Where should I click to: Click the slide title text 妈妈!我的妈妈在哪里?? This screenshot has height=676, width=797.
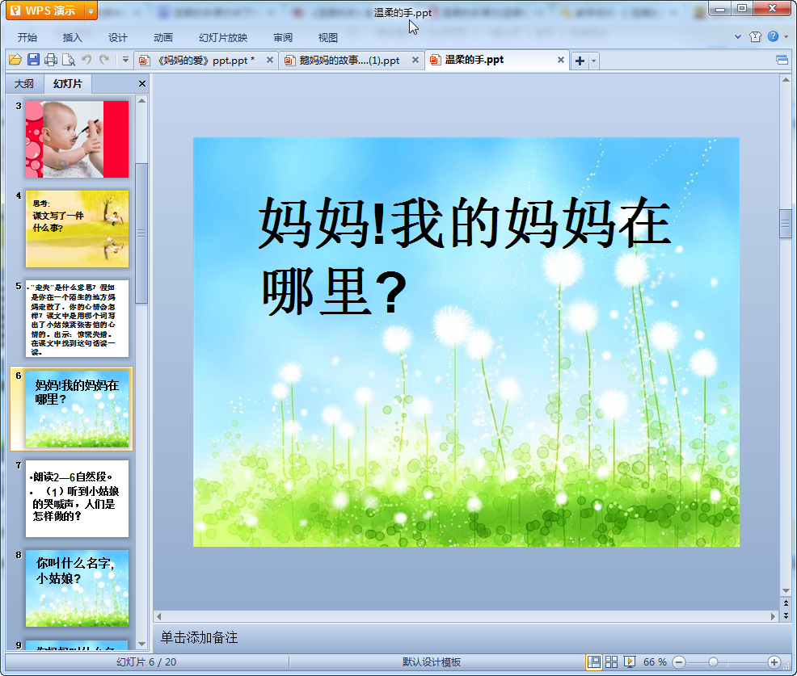pos(465,257)
